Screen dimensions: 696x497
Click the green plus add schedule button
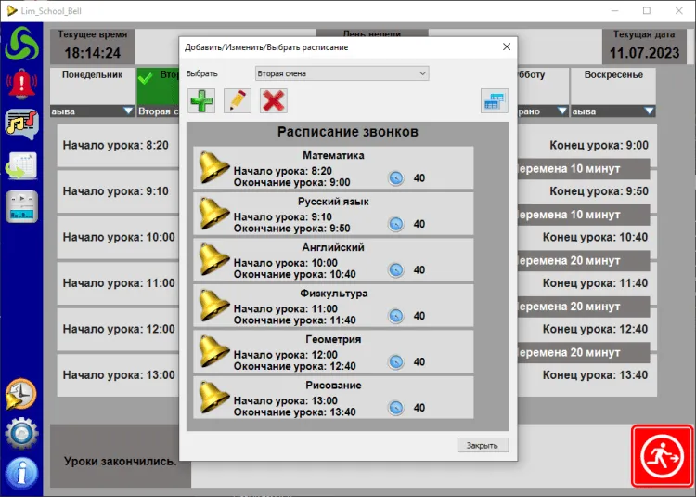pos(201,100)
